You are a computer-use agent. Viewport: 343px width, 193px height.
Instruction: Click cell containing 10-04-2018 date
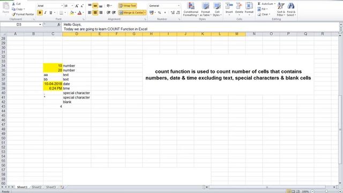point(53,84)
